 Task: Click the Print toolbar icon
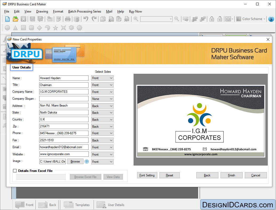point(67,19)
